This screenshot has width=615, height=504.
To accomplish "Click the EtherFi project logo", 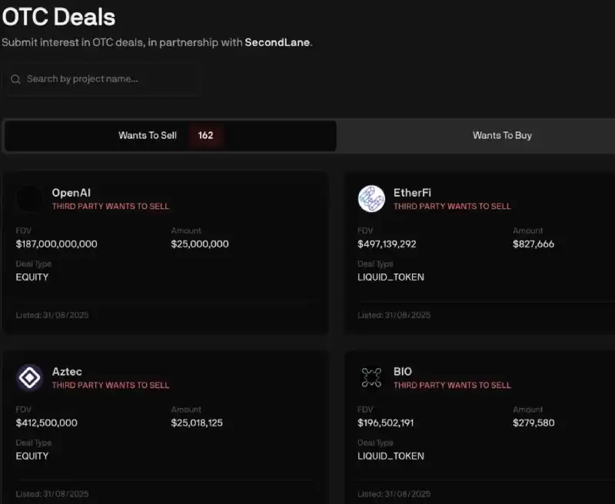I will click(371, 199).
